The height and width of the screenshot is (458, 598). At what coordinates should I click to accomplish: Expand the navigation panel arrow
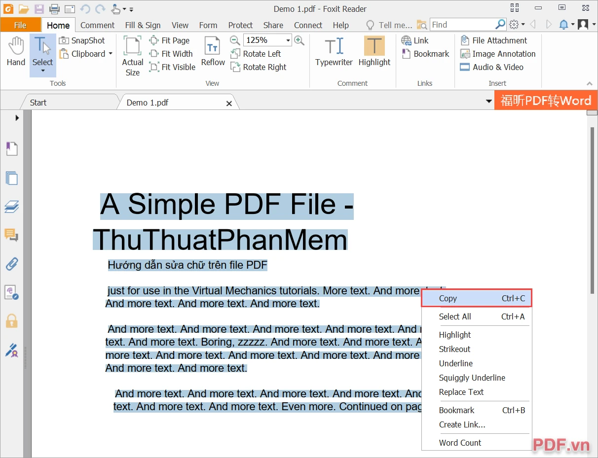tap(17, 118)
